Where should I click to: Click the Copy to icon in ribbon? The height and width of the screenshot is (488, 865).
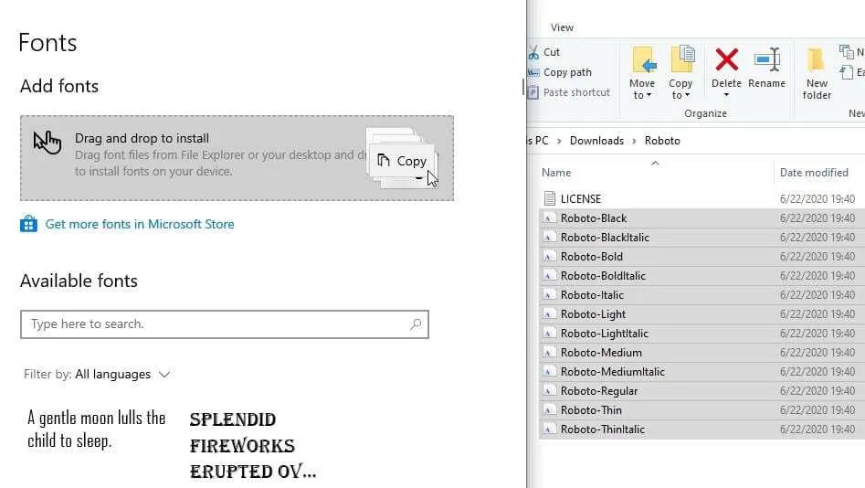pyautogui.click(x=681, y=58)
